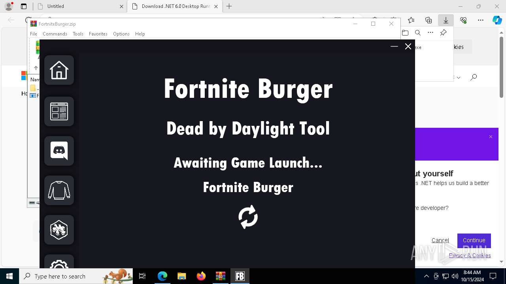Screen dimensions: 506x284
Task: Open Copilot in Edge
Action: 497,20
